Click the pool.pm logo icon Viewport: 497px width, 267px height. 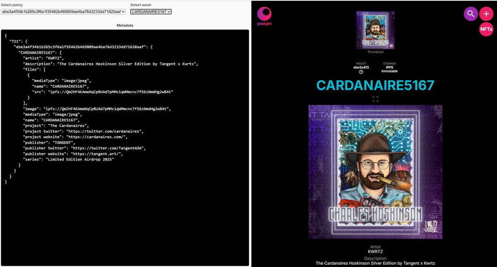[x=264, y=16]
